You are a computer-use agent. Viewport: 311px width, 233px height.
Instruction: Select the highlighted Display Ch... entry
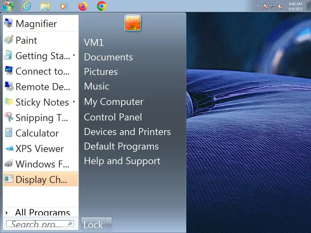pos(41,179)
